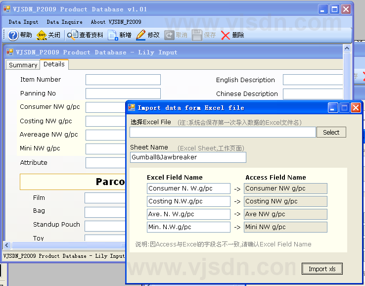Click the Cancel (取消) undo icon
Image resolution: width=365 pixels, height=286 pixels.
pos(169,35)
